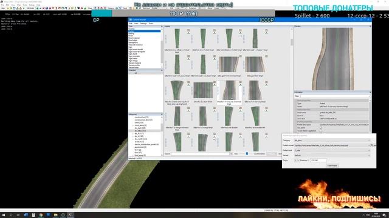Select blke hw2 exit double left thumbnail
The width and height of the screenshot is (389, 218).
pos(255,116)
